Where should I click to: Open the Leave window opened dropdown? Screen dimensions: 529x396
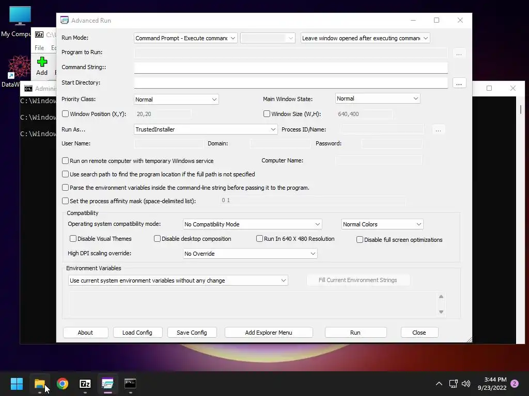(x=365, y=38)
